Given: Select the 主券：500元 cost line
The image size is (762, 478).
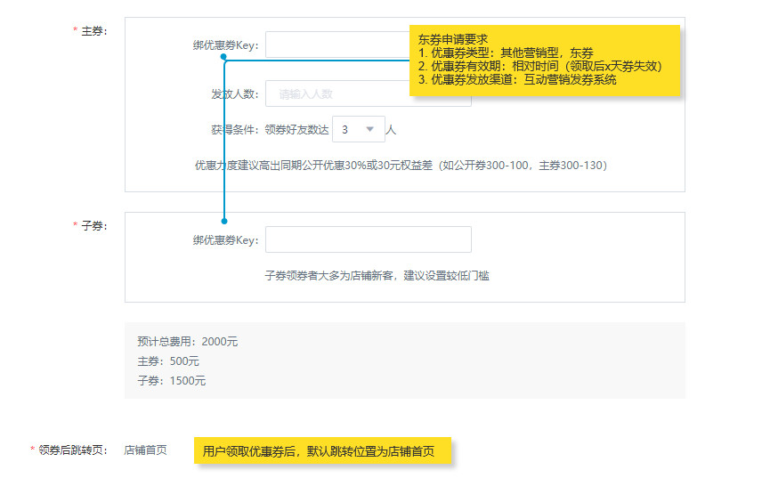Looking at the screenshot, I should tap(168, 361).
